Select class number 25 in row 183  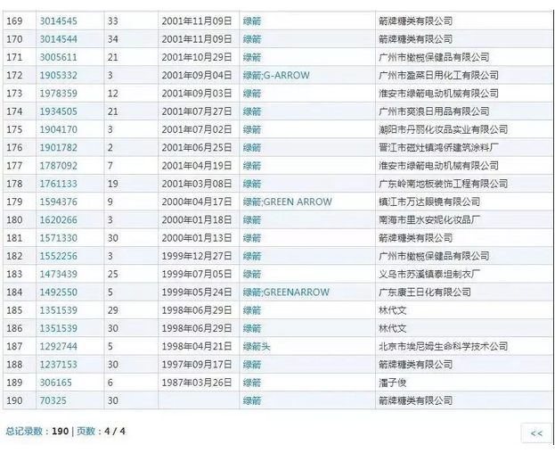pyautogui.click(x=113, y=274)
